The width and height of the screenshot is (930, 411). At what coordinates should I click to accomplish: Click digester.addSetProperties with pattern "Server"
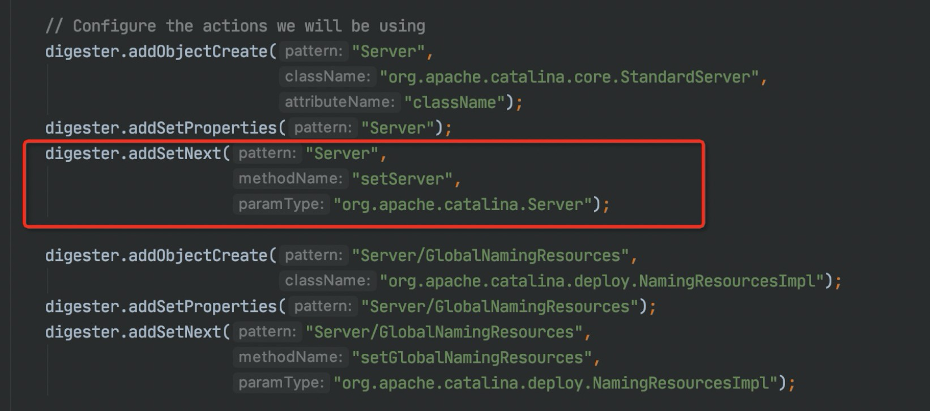tap(165, 128)
